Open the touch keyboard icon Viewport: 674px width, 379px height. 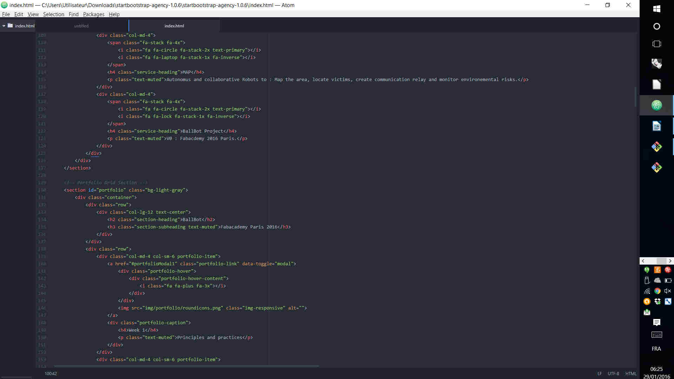656,335
